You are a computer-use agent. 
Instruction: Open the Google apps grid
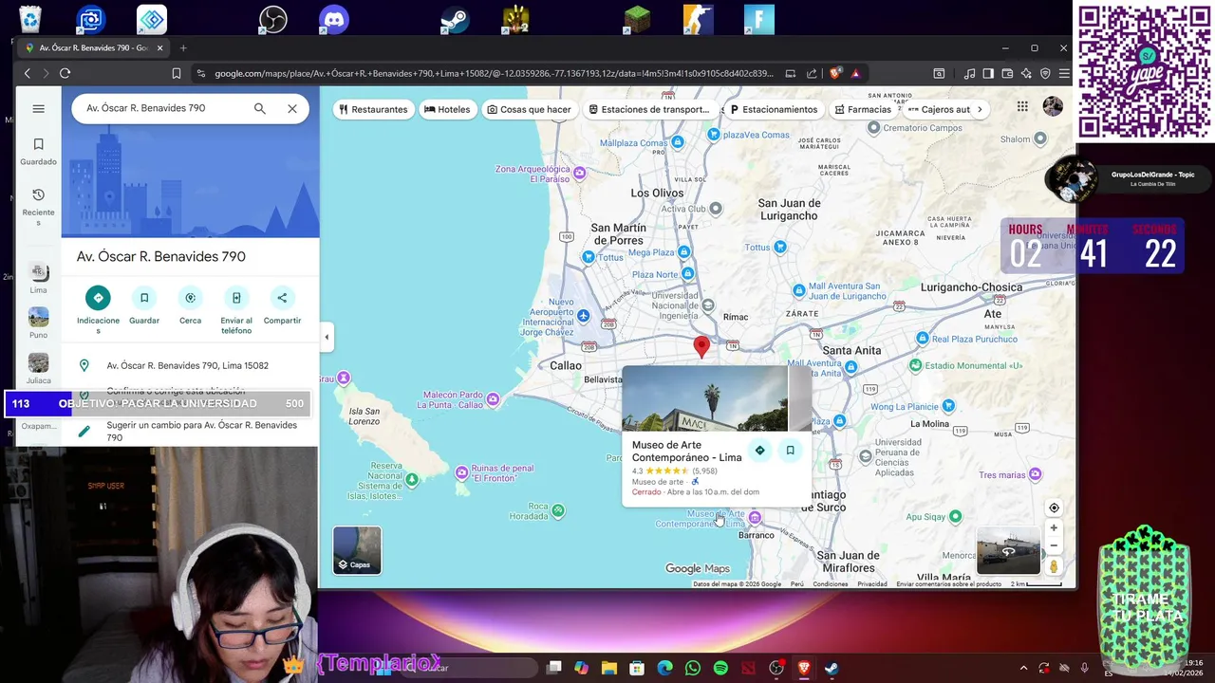pos(1022,107)
